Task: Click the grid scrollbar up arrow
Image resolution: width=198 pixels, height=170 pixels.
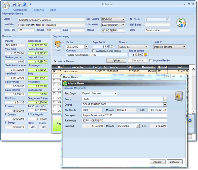Action: 193,68
